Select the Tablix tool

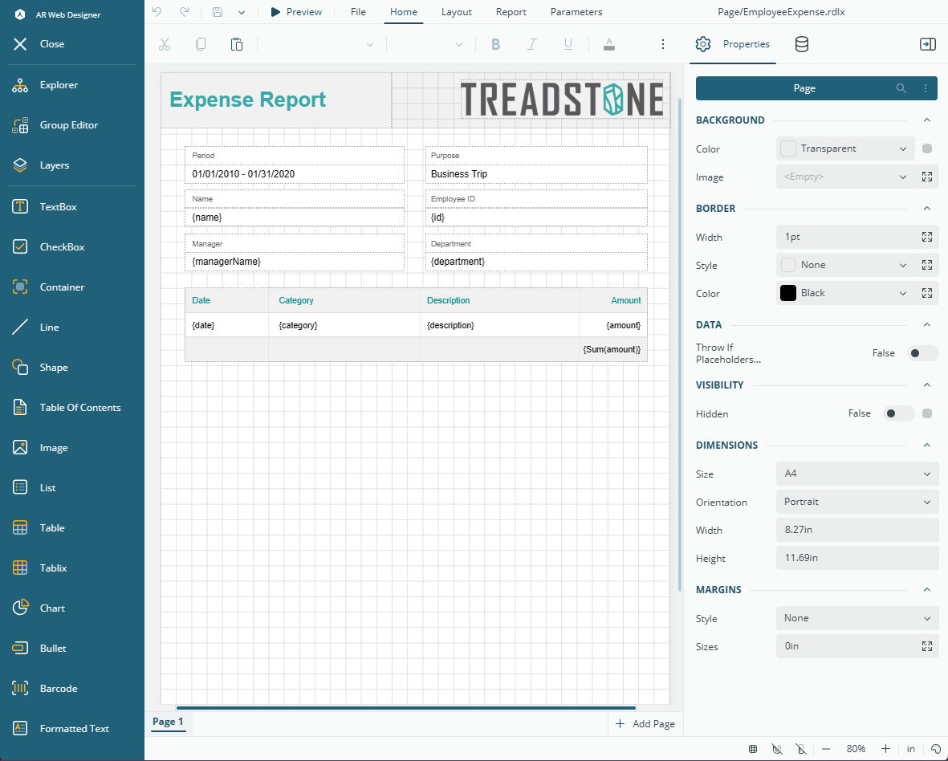39,568
